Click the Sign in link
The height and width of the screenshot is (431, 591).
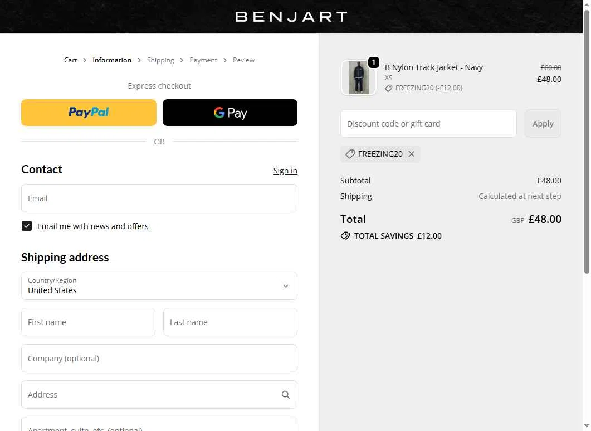(285, 171)
